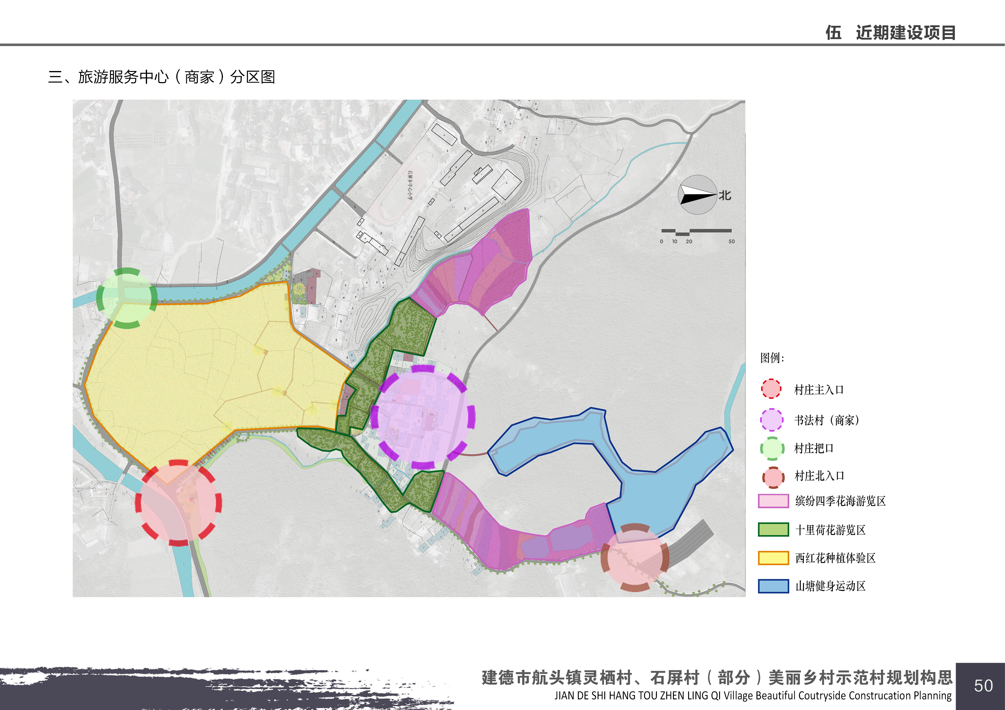Click the large red dashed circle map marker

pos(178,503)
